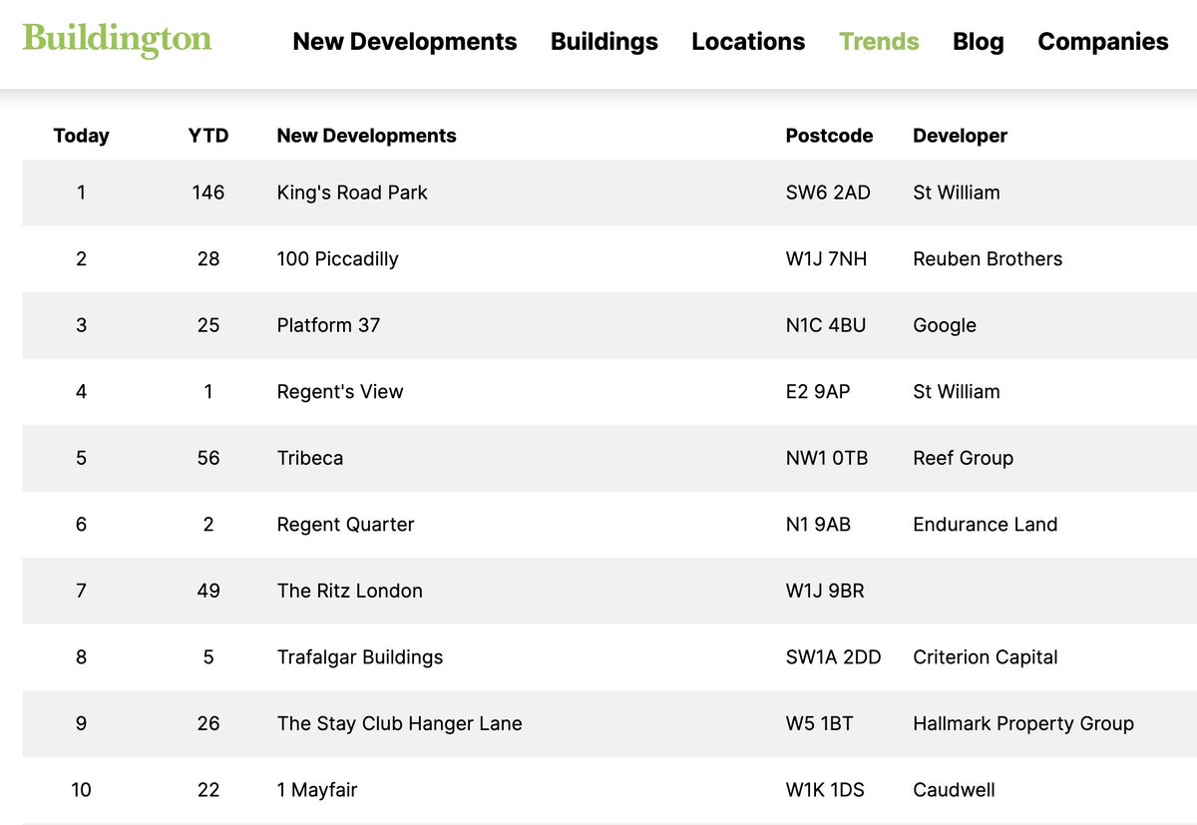
Task: View the 100 Piccadilly listing
Action: (x=337, y=258)
